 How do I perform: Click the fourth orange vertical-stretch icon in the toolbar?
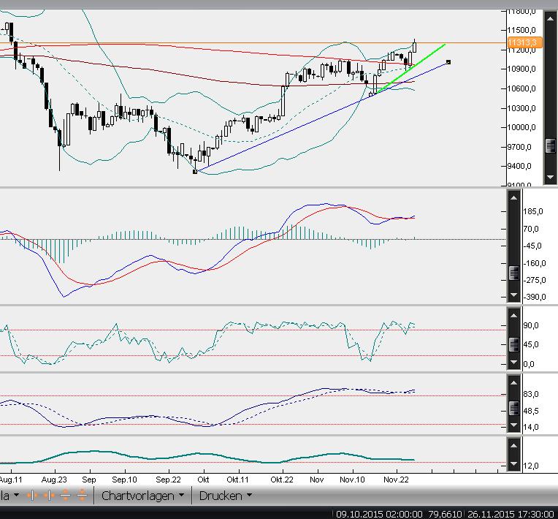click(x=82, y=496)
